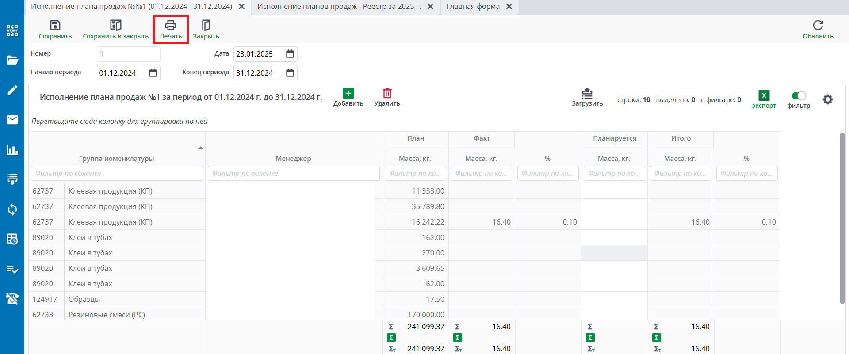Open calendar for Начало периода

pyautogui.click(x=153, y=73)
